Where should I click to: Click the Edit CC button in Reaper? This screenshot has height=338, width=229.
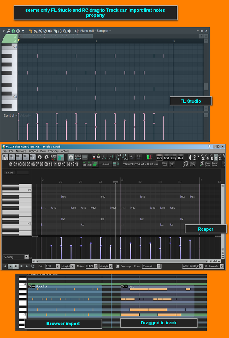tap(172, 164)
